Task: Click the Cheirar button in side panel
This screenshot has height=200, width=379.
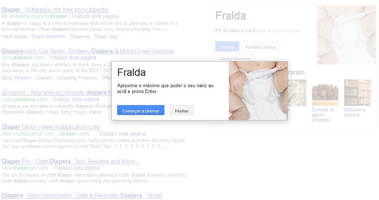Action: [x=227, y=47]
